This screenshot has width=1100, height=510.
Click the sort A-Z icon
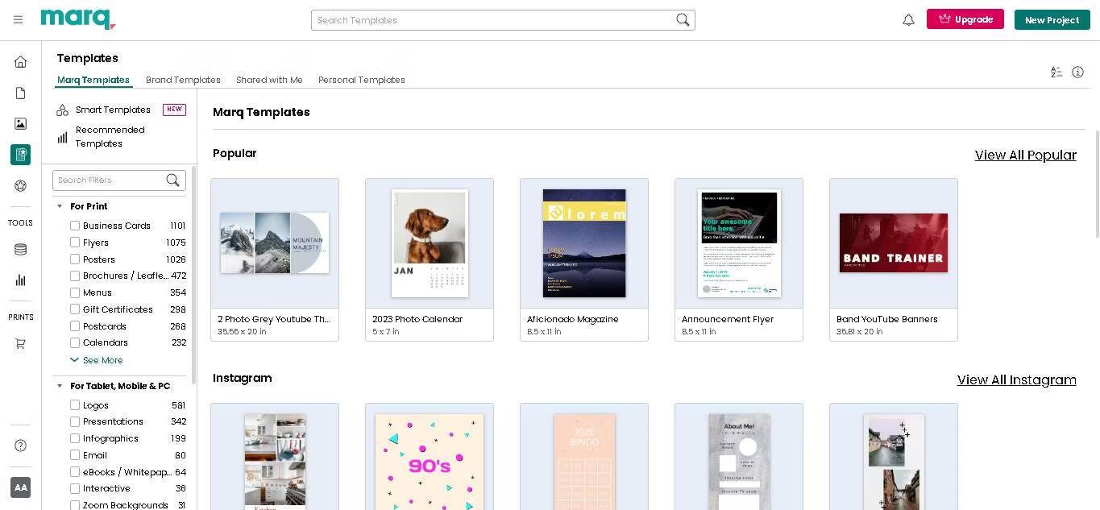[x=1056, y=72]
